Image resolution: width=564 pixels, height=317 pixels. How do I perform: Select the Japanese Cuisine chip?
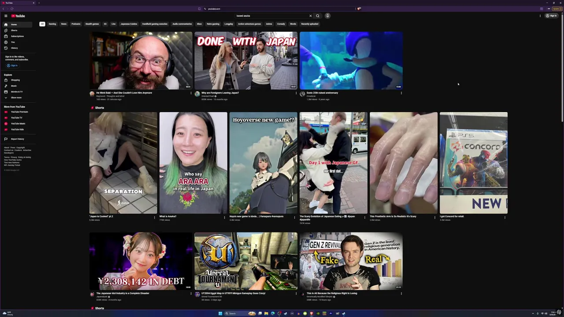[x=129, y=24]
